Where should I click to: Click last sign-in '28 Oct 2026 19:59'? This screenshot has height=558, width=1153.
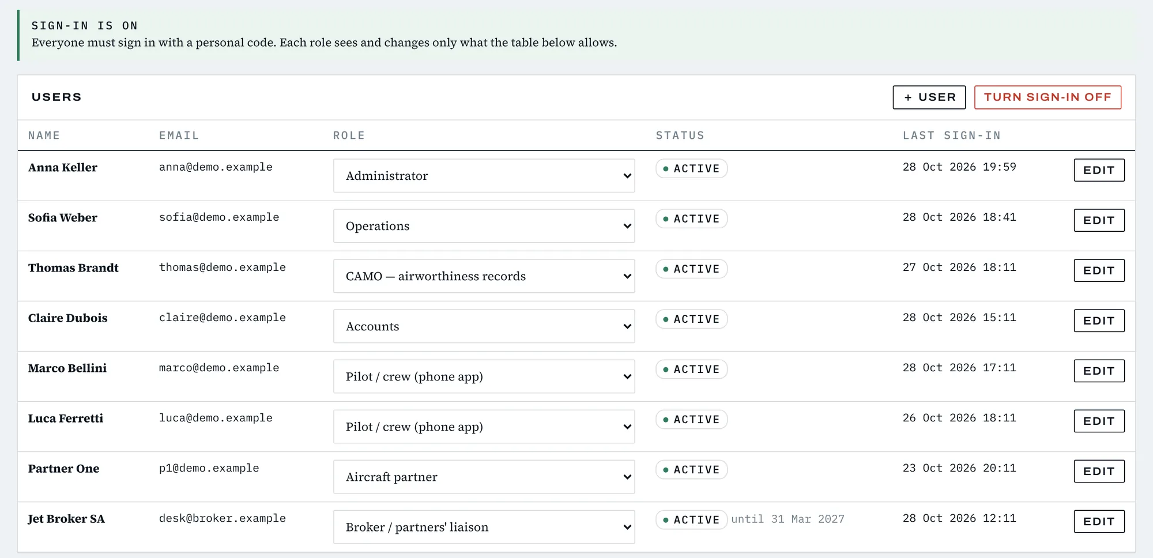(x=959, y=167)
